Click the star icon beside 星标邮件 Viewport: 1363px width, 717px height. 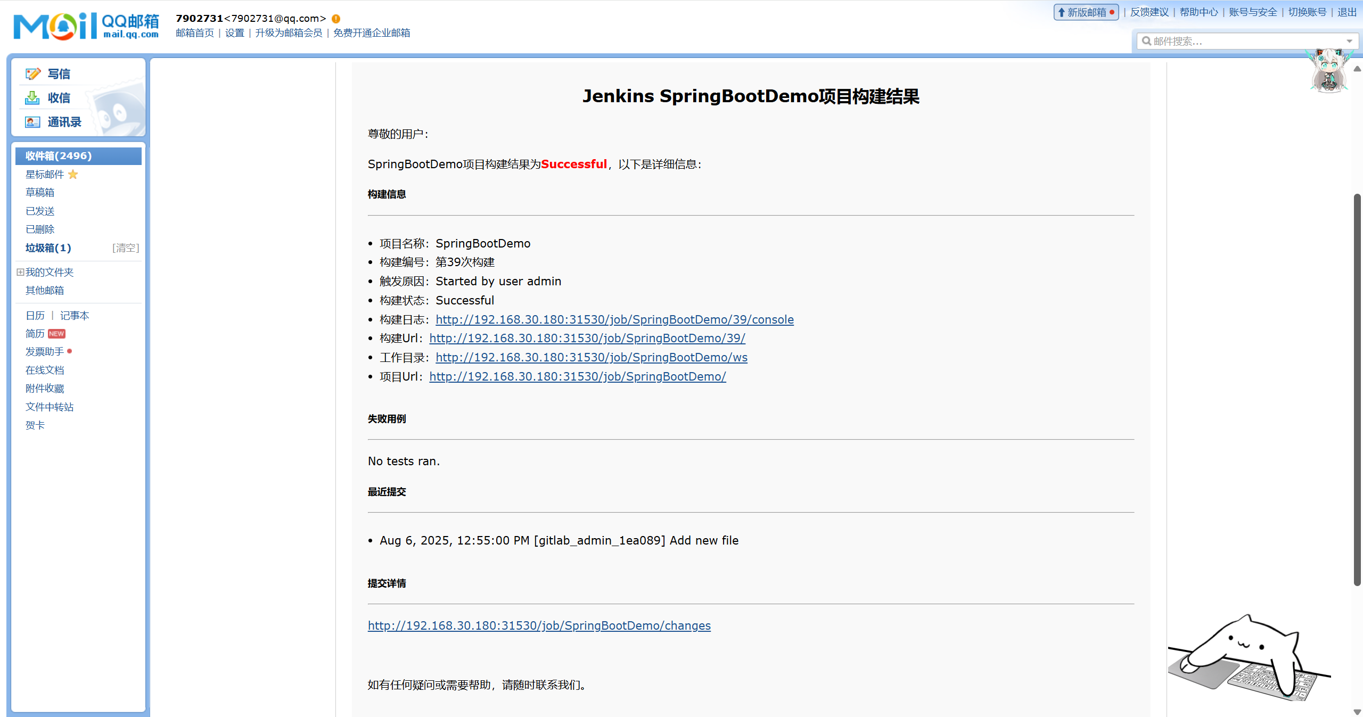coord(73,174)
